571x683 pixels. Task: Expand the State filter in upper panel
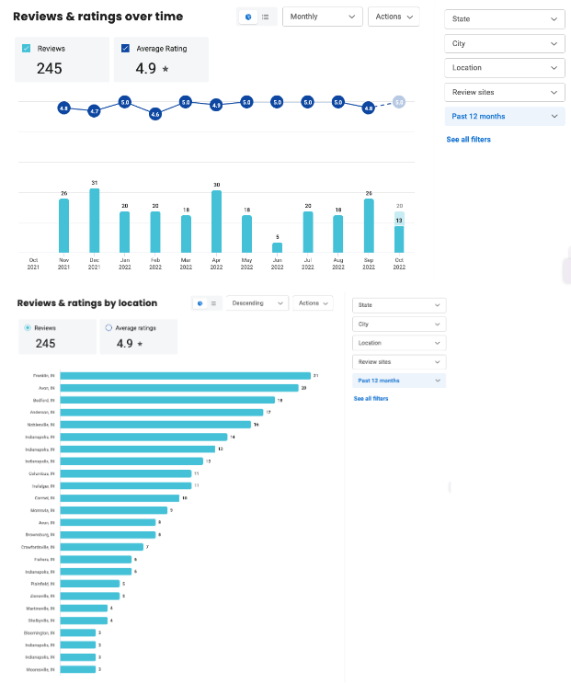505,19
